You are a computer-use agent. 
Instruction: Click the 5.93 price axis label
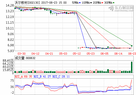tap(11, 51)
